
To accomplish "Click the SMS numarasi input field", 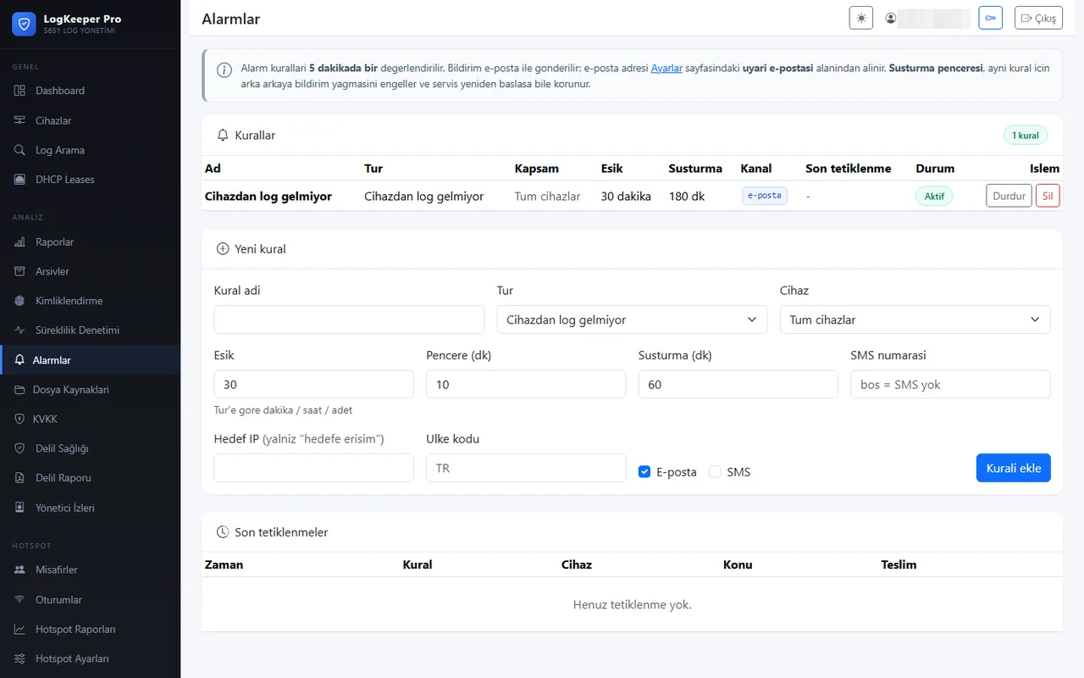I will (950, 384).
